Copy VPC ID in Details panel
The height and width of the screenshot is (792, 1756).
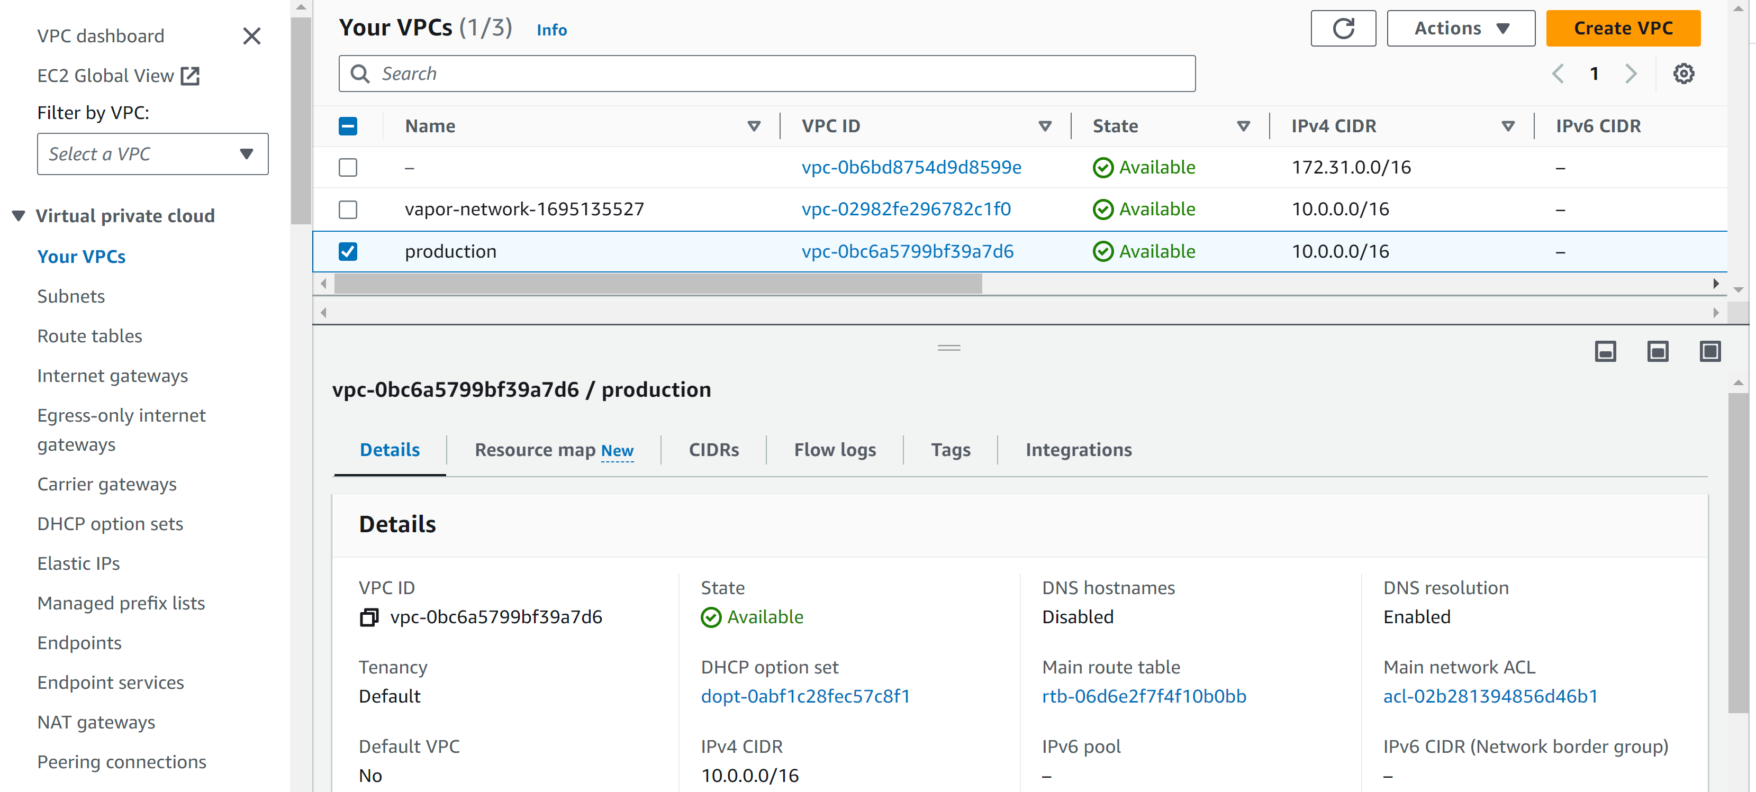pyautogui.click(x=369, y=617)
